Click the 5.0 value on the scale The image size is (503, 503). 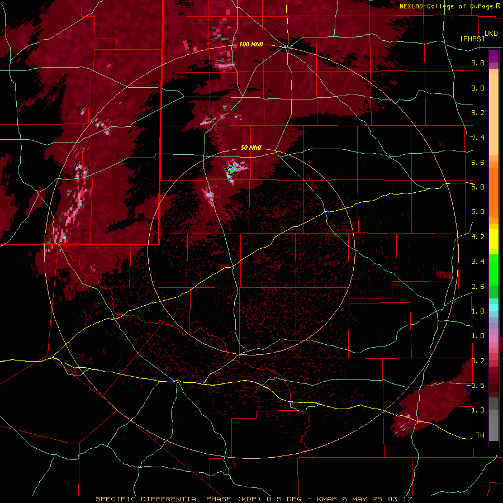478,212
